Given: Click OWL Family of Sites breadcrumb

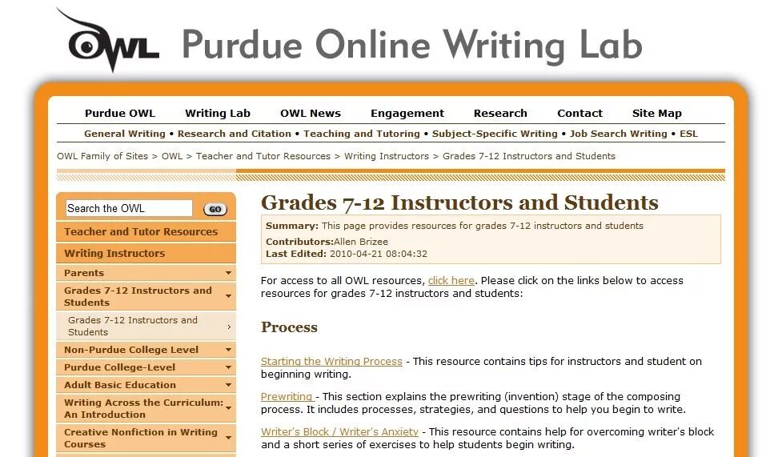Looking at the screenshot, I should point(102,156).
